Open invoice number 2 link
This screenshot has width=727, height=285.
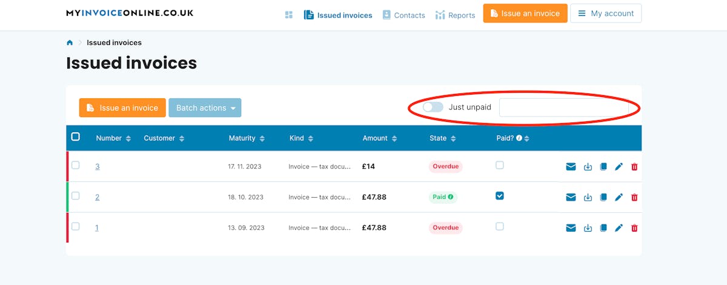[97, 196]
